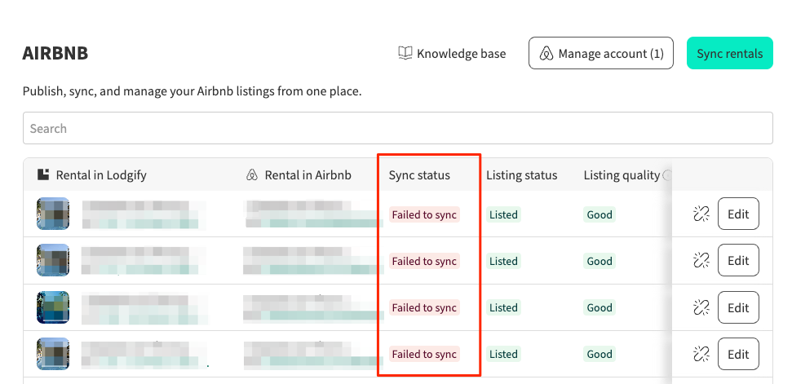Click the Sync status column header

click(419, 175)
